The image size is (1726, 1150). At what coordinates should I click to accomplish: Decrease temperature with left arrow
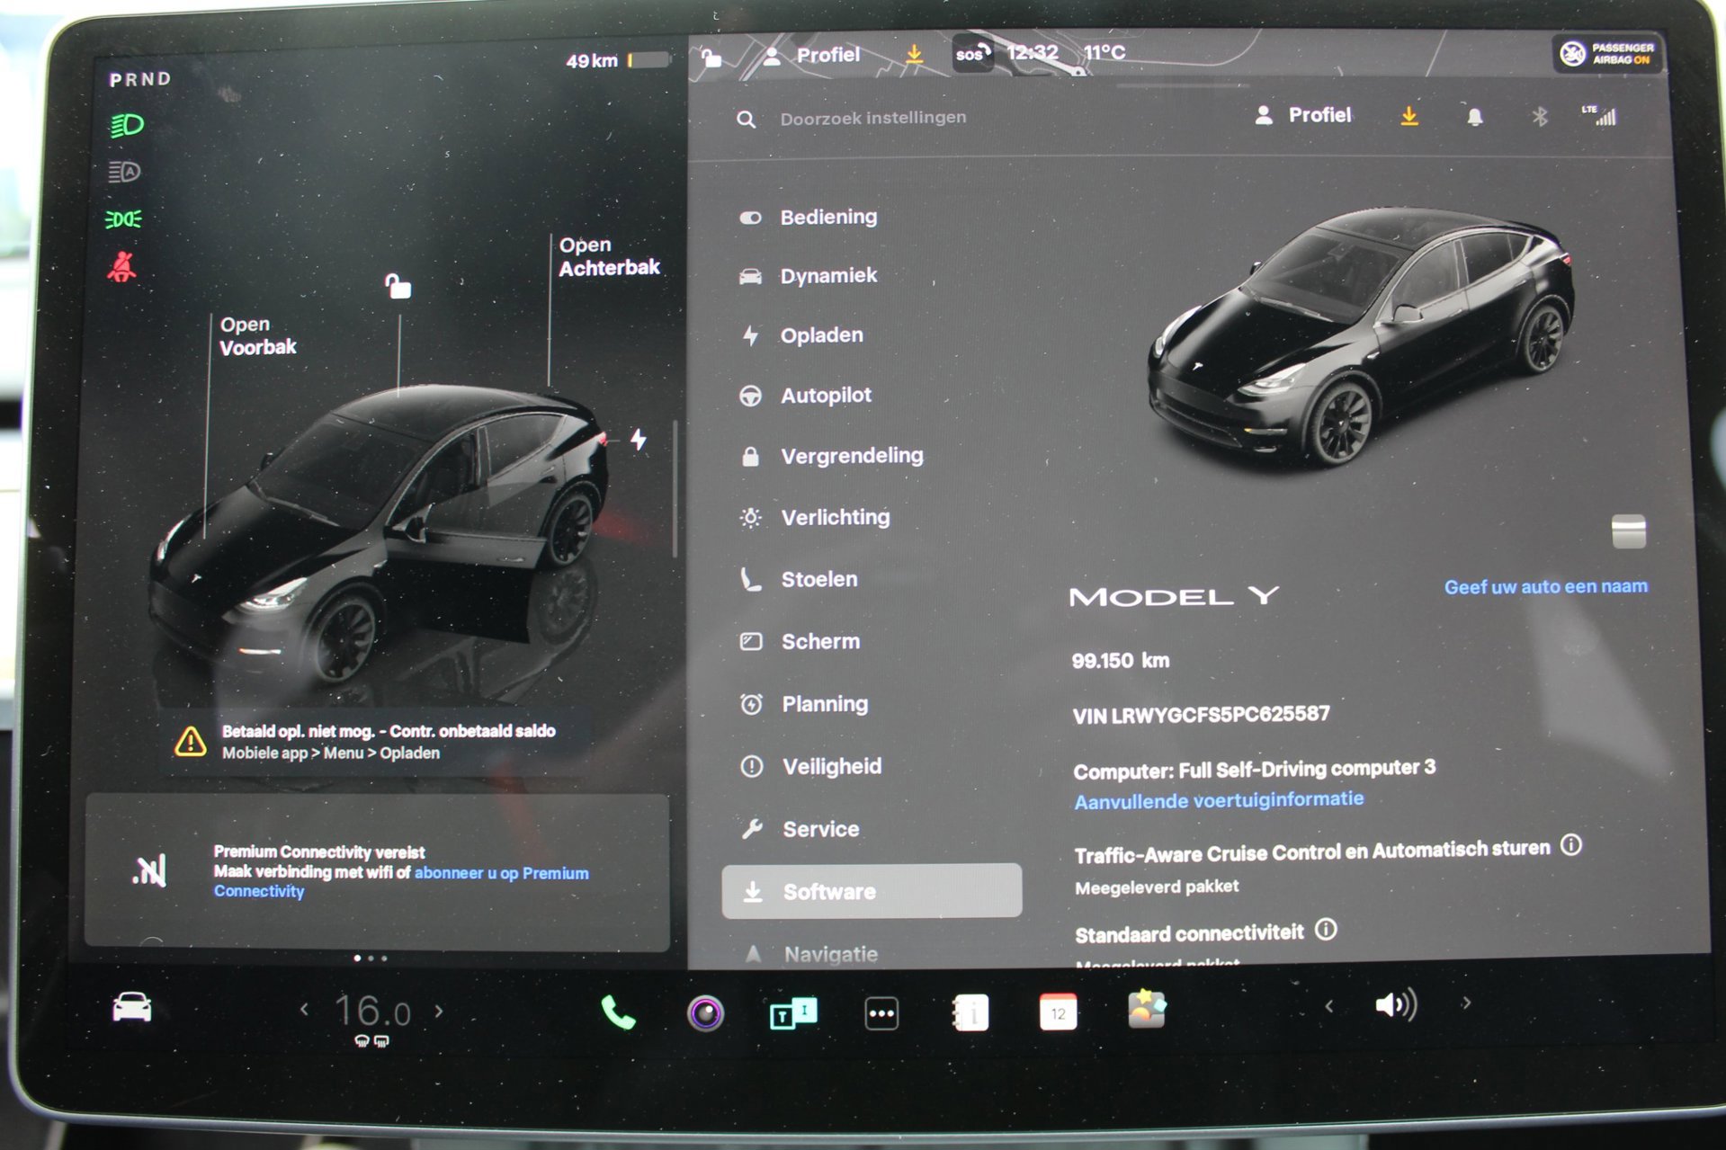tap(304, 1010)
